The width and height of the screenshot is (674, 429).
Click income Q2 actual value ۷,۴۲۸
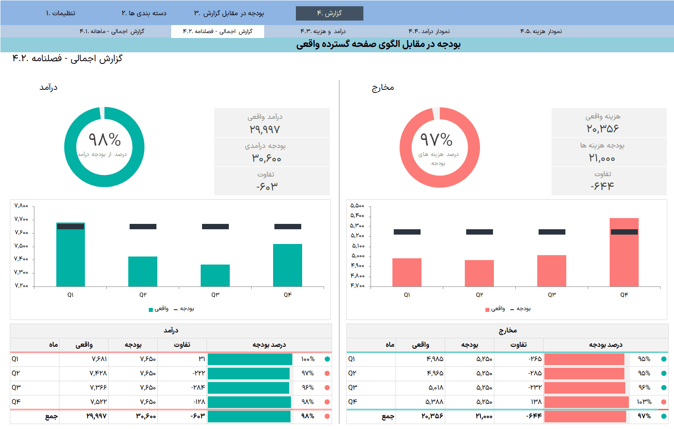click(98, 373)
